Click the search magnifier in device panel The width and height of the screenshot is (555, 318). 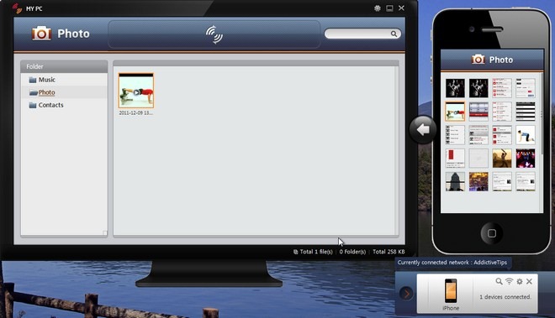click(x=499, y=281)
